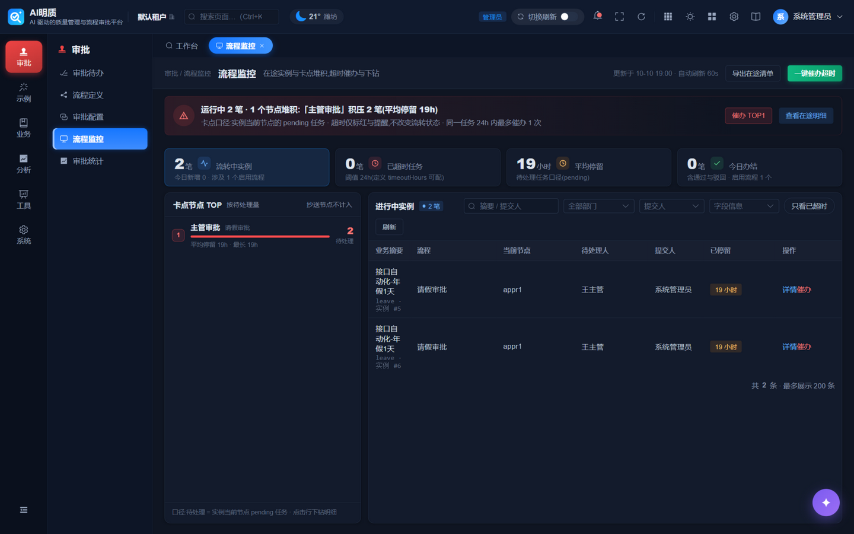The image size is (854, 534).
Task: Enter fullscreen mode from top bar
Action: tap(619, 17)
